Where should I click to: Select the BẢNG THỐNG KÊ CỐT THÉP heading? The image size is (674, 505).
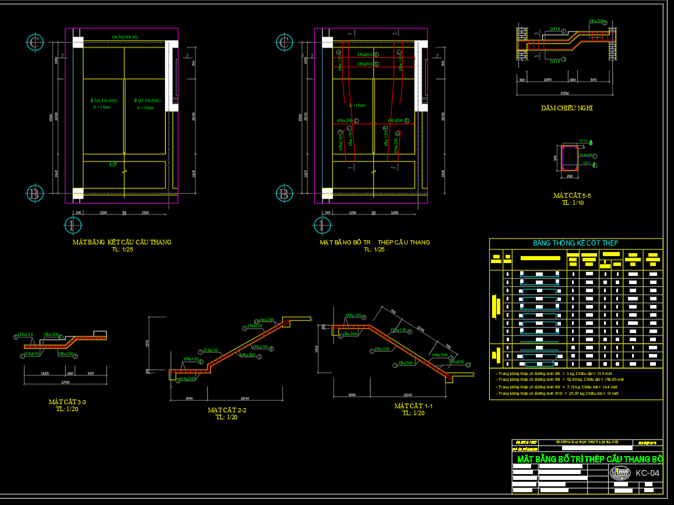575,243
